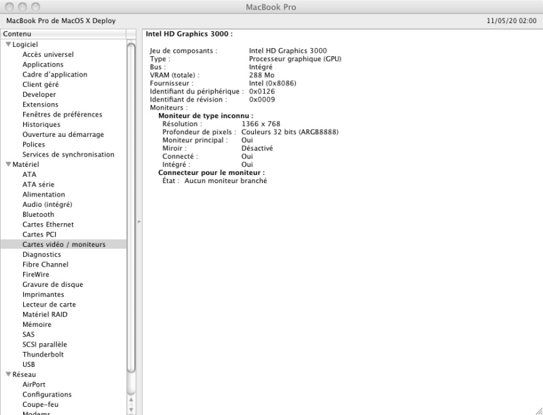The height and width of the screenshot is (415, 543).
Task: Click the date 11/05/20 02:00
Action: coord(512,21)
